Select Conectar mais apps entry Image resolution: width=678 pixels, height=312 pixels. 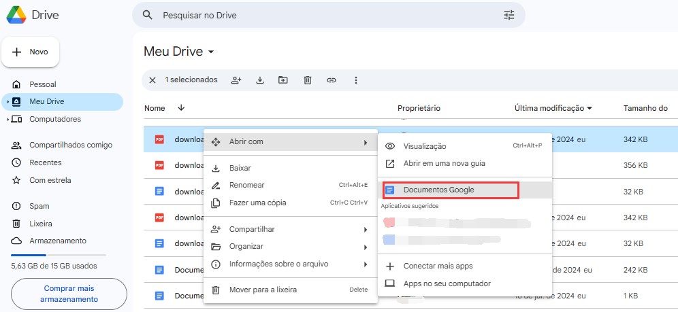pyautogui.click(x=465, y=266)
